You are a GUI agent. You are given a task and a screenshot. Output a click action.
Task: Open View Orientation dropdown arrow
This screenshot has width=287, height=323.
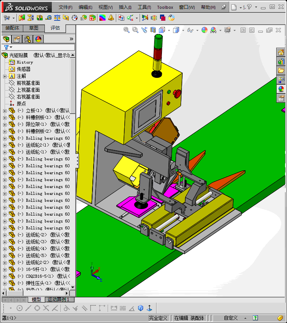point(169,30)
